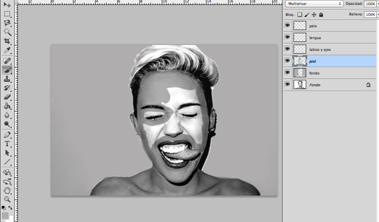Screen dimensions: 379x222
Task: Select the Brush tool
Action: point(7,70)
